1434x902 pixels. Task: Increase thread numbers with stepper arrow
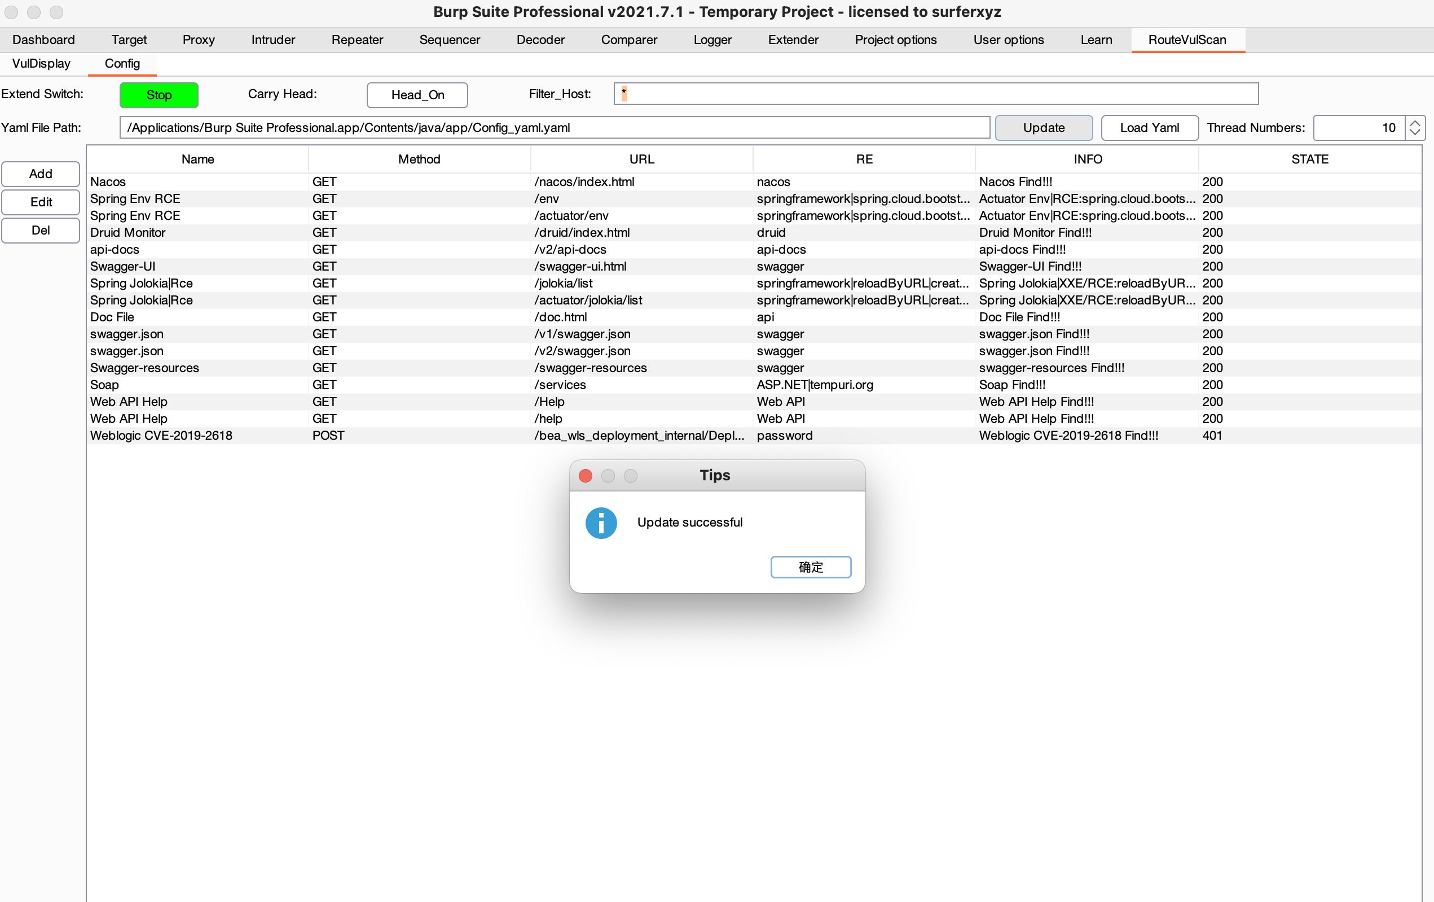coord(1415,123)
